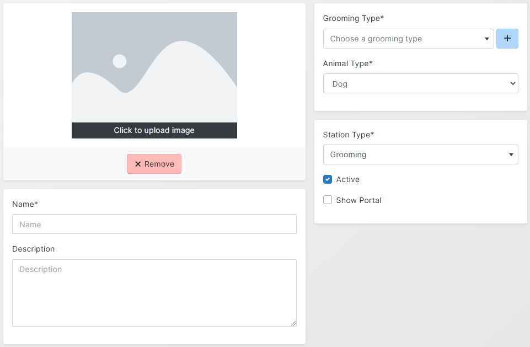
Task: Click the 'Description' field label
Action: click(33, 249)
